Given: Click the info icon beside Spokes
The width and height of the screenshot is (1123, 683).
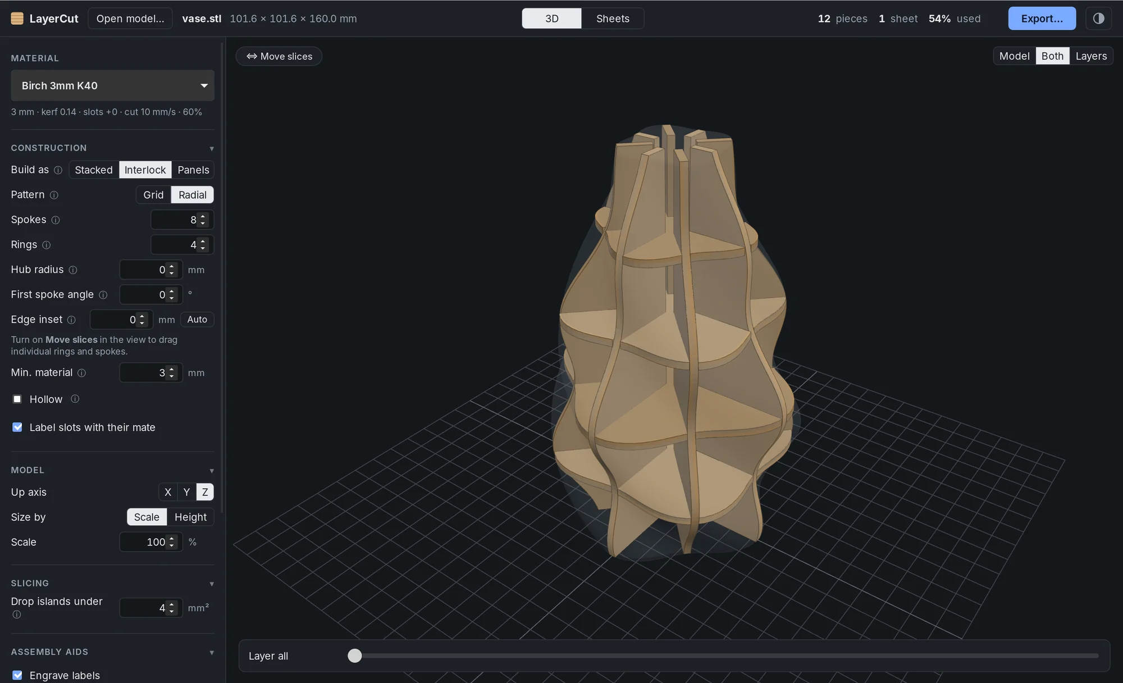Looking at the screenshot, I should point(56,220).
